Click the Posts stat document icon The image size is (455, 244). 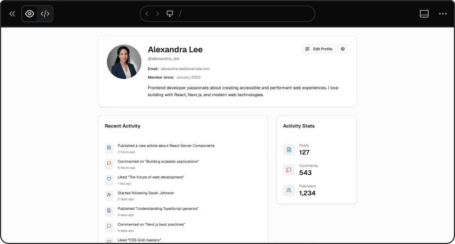pyautogui.click(x=288, y=149)
